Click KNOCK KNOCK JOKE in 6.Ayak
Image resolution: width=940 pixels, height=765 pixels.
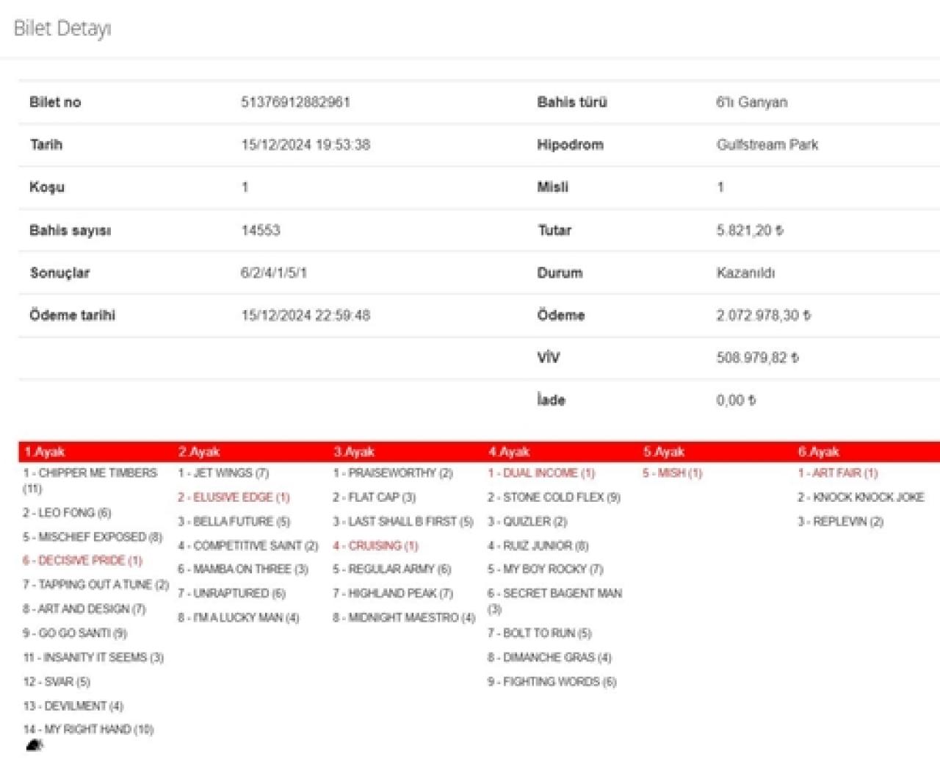[x=861, y=498]
